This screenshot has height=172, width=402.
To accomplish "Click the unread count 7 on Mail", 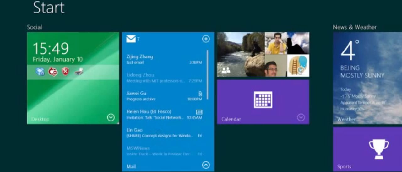I will [x=138, y=39].
